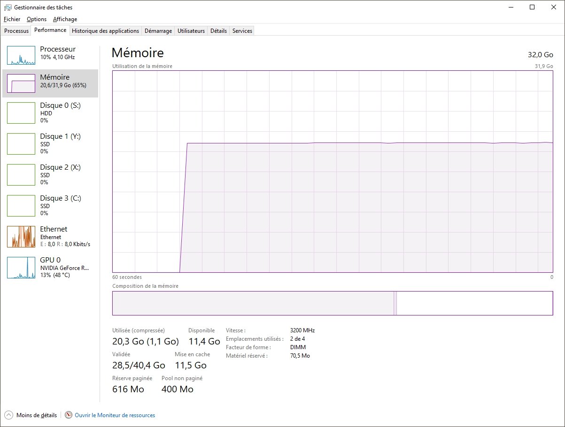Image resolution: width=565 pixels, height=427 pixels.
Task: View the Démarrage tab
Action: click(158, 30)
